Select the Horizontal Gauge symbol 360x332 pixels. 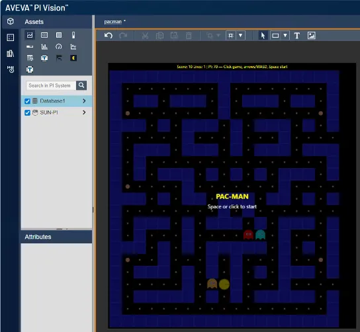click(30, 46)
